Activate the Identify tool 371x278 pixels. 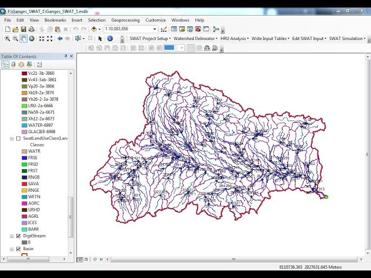tap(110, 39)
